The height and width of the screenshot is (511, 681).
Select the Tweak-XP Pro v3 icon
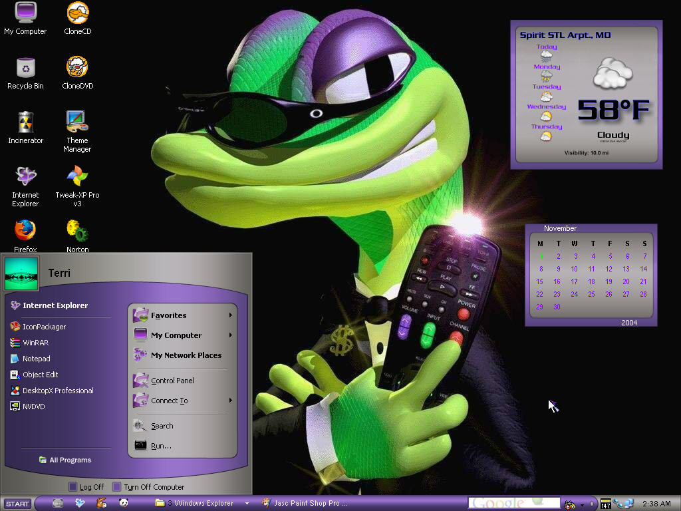pyautogui.click(x=77, y=186)
